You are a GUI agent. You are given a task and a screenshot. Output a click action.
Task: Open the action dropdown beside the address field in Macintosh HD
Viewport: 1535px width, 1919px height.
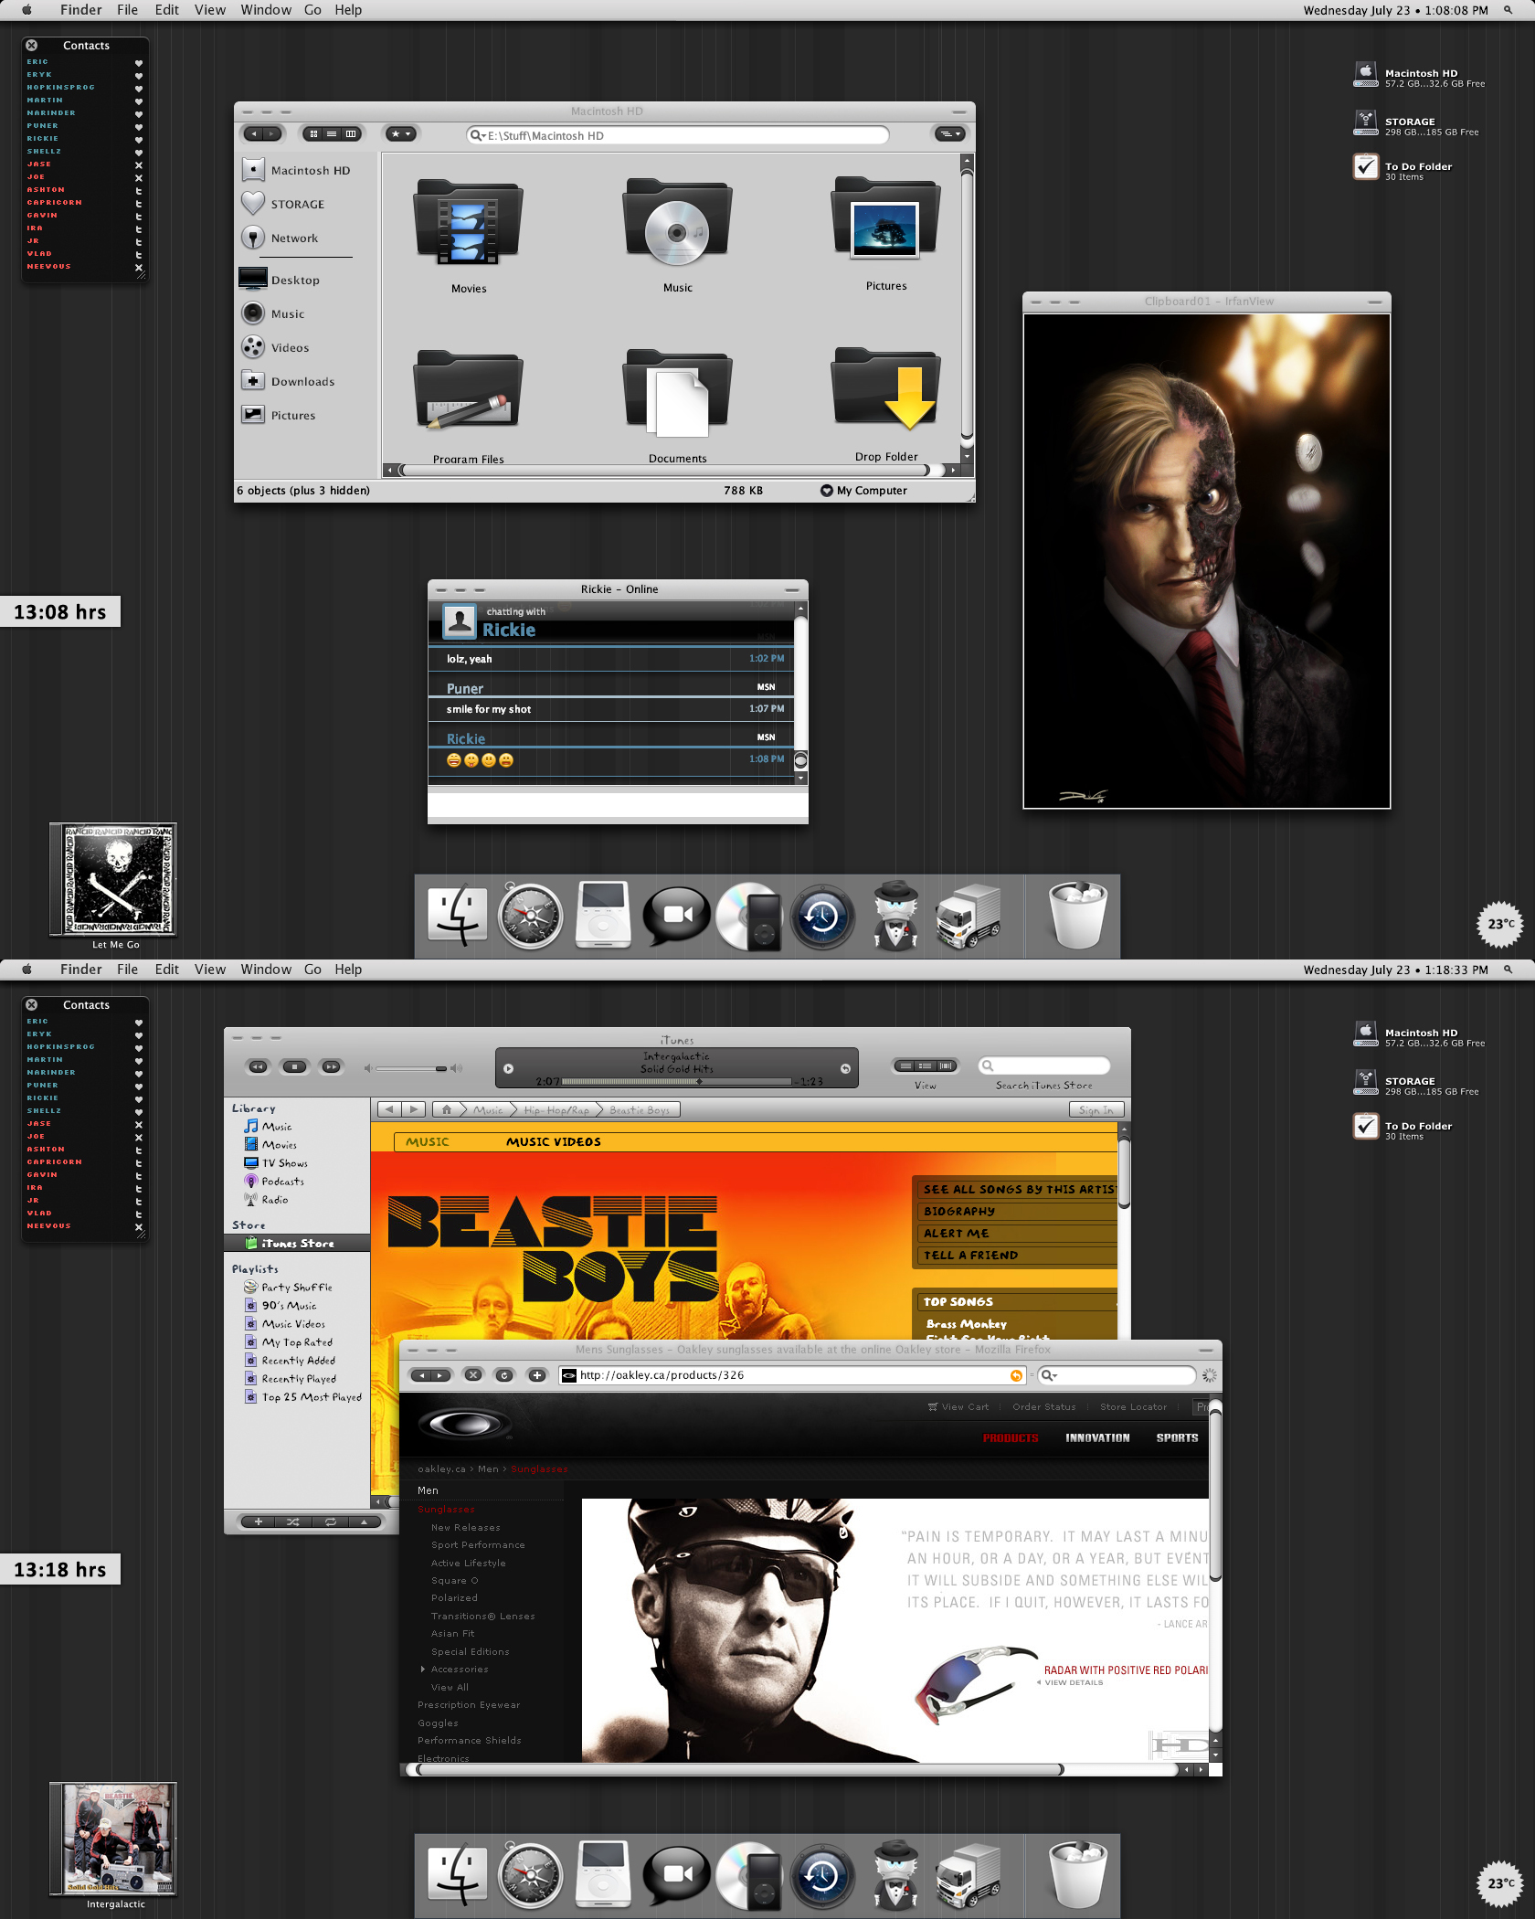point(950,134)
